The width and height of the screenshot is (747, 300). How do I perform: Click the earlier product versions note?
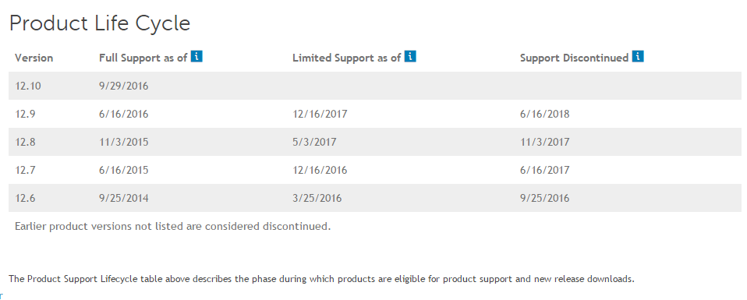point(172,226)
